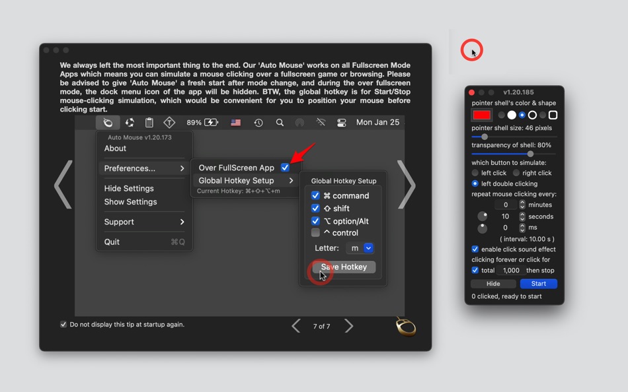Expand the Preferences... submenu
The height and width of the screenshot is (392, 628).
(x=144, y=168)
